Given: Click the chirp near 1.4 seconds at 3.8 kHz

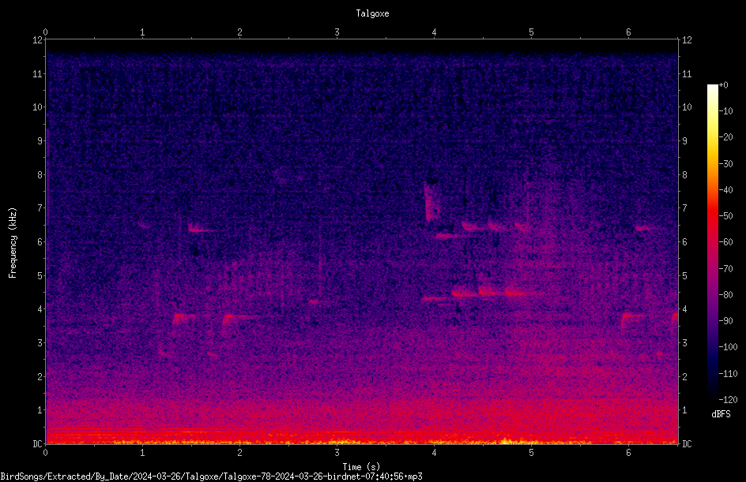Looking at the screenshot, I should tap(183, 318).
